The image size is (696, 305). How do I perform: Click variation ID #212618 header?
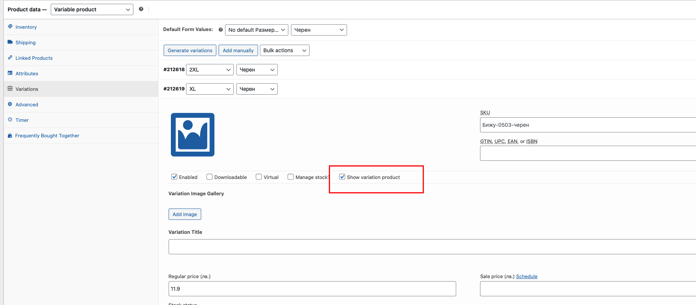pos(174,70)
